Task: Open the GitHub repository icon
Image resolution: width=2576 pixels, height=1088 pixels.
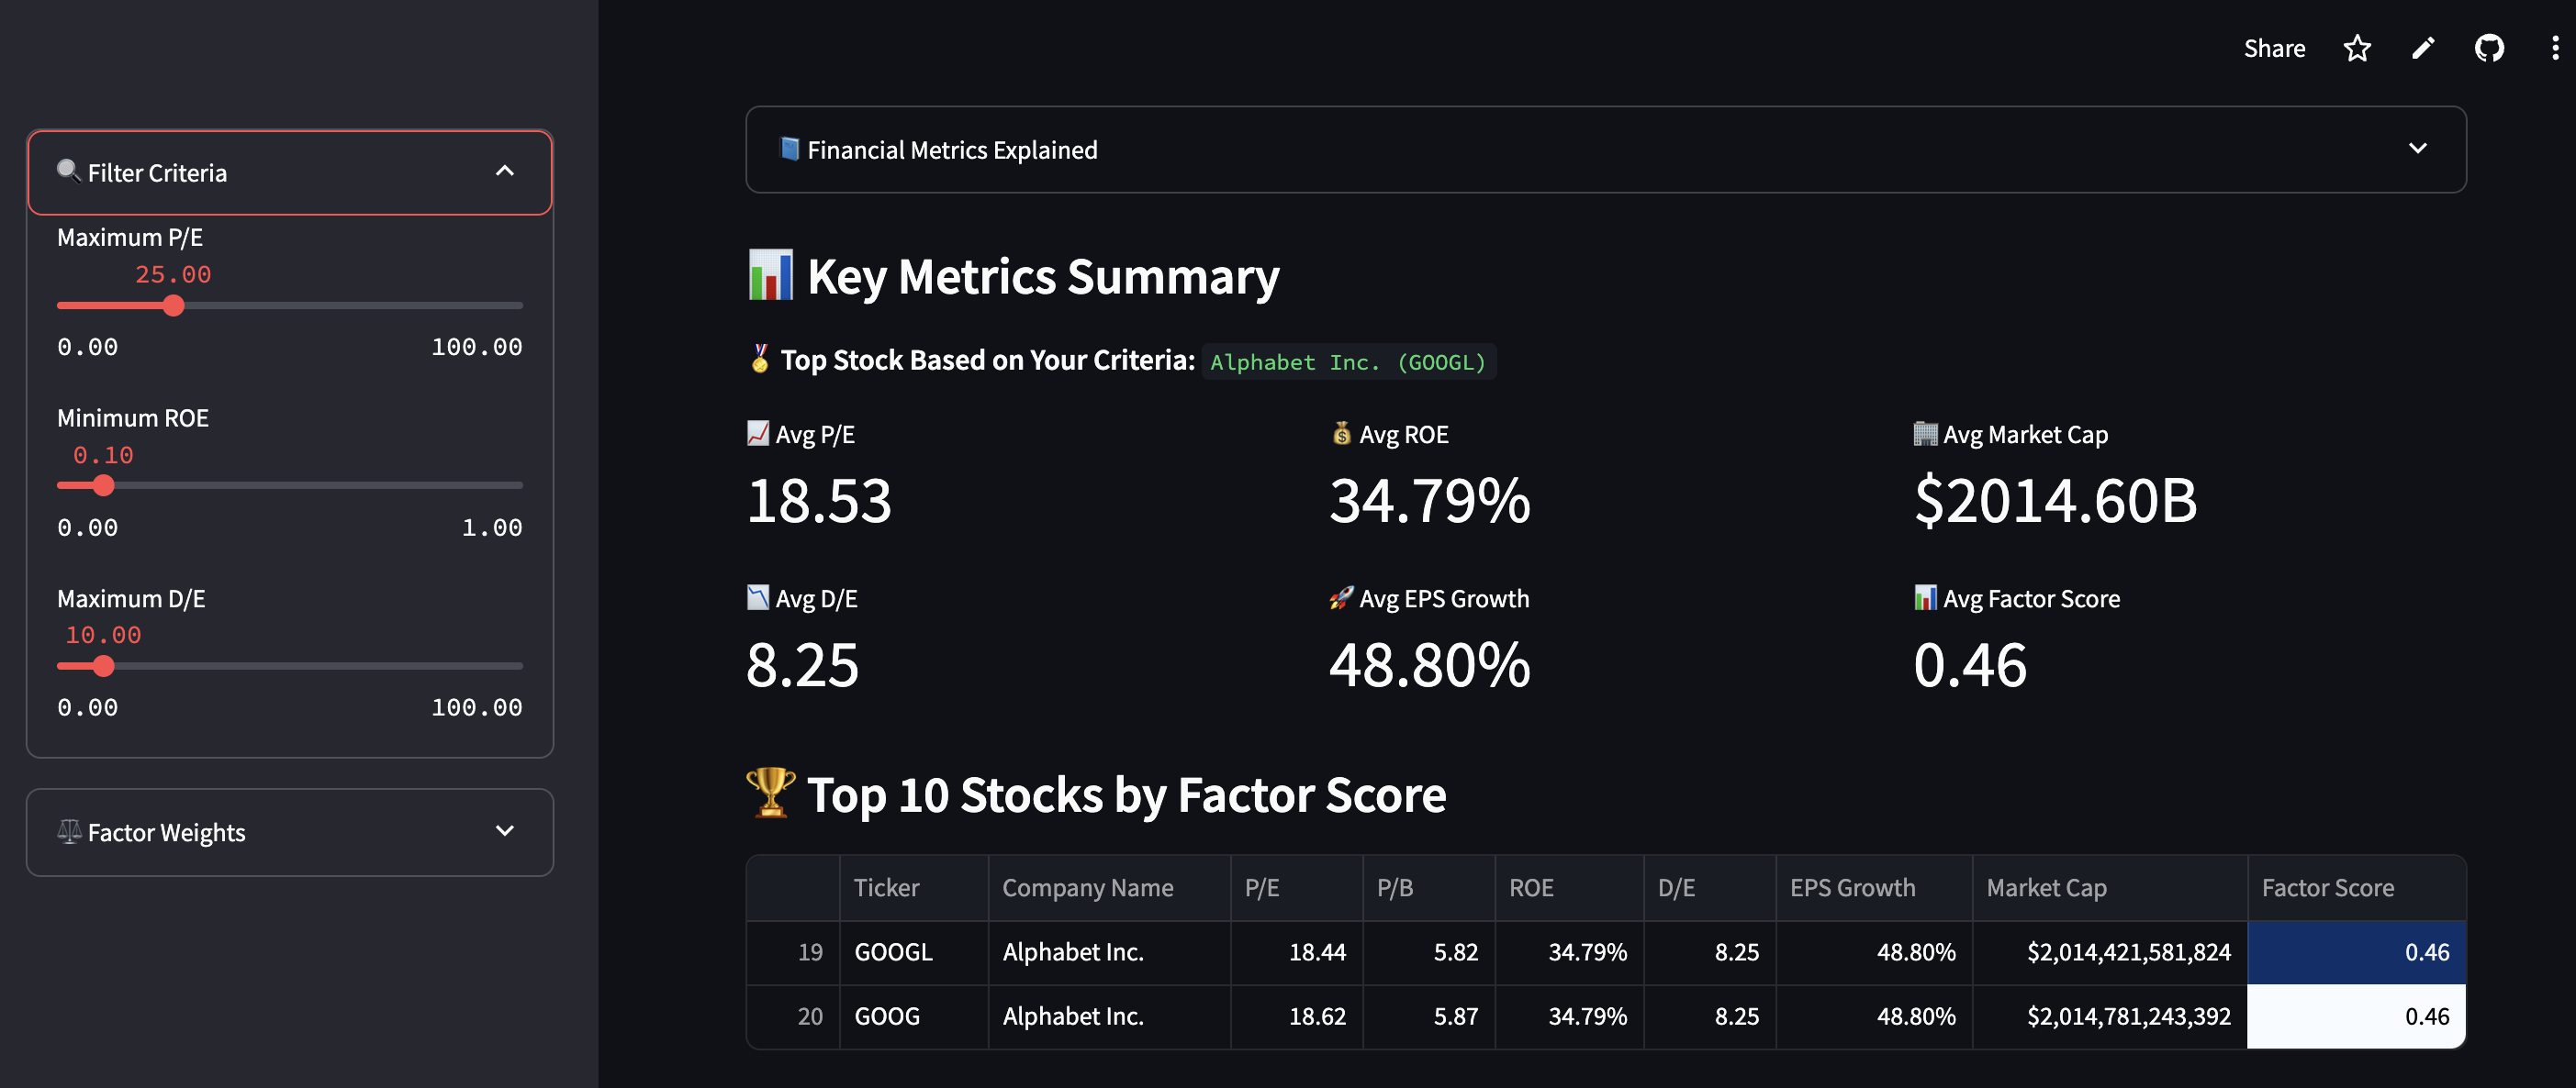Action: pos(2489,47)
